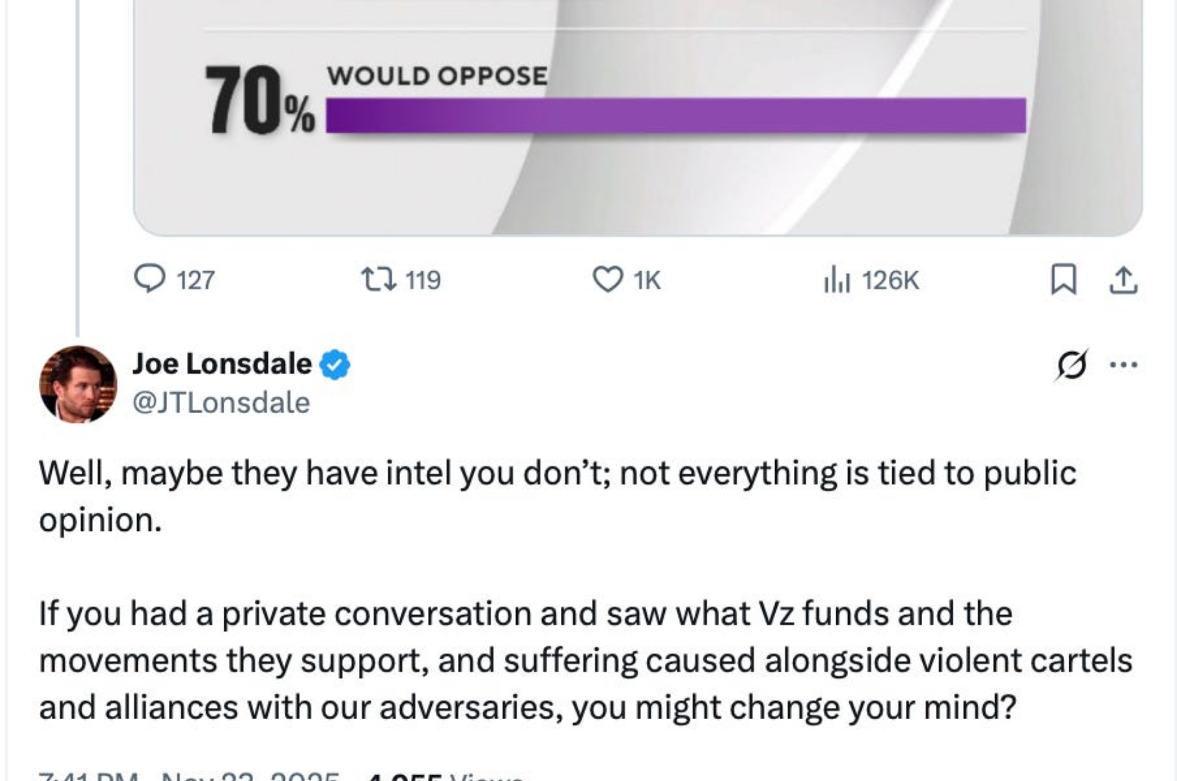Select the "WOULD OPPOSE" label
This screenshot has height=781, width=1177.
pyautogui.click(x=437, y=77)
